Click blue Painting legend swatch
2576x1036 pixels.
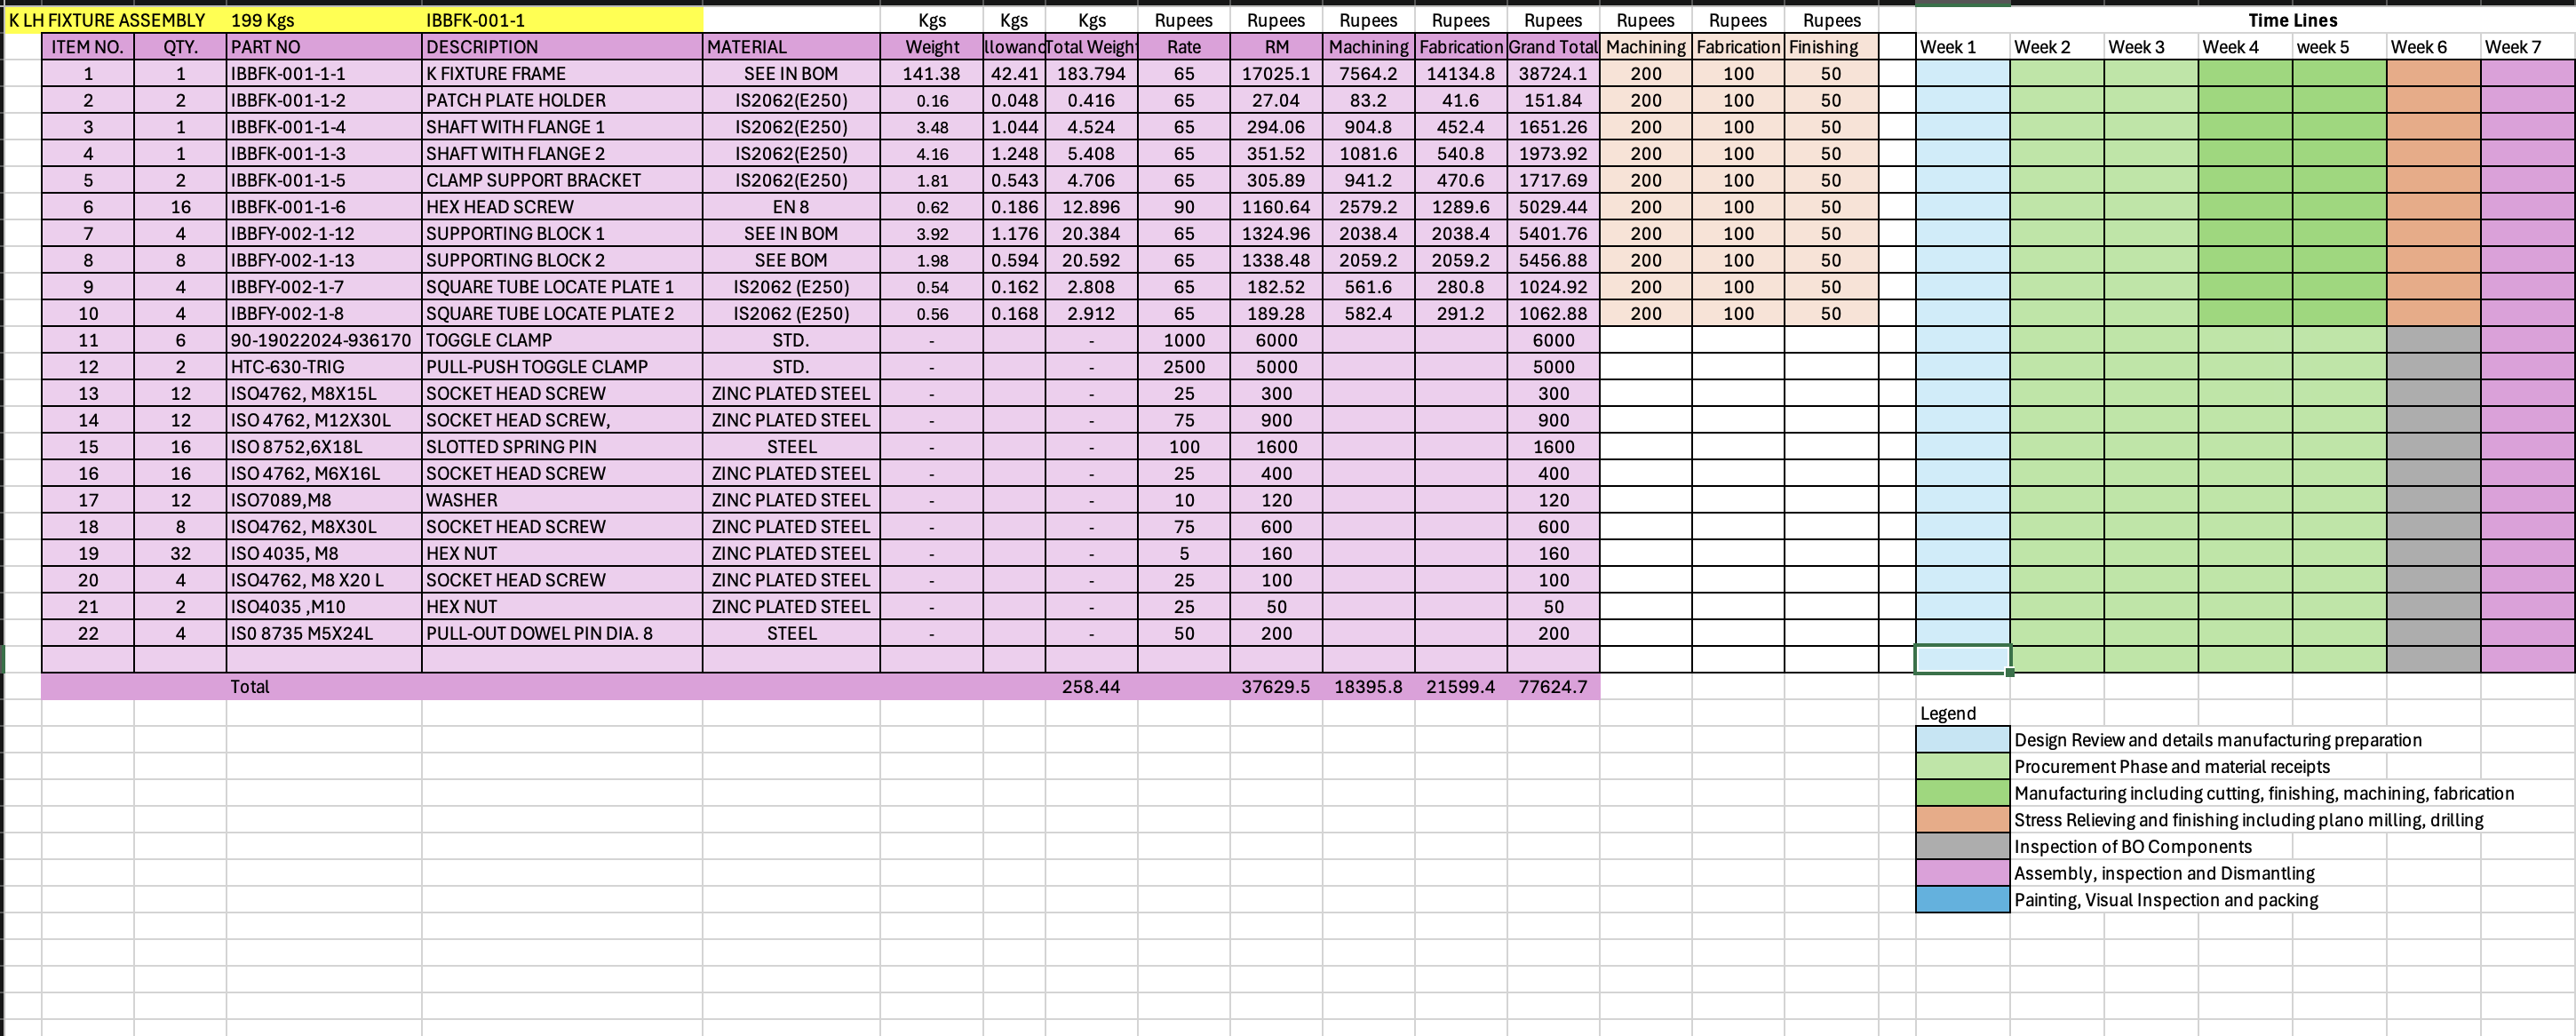click(1962, 900)
